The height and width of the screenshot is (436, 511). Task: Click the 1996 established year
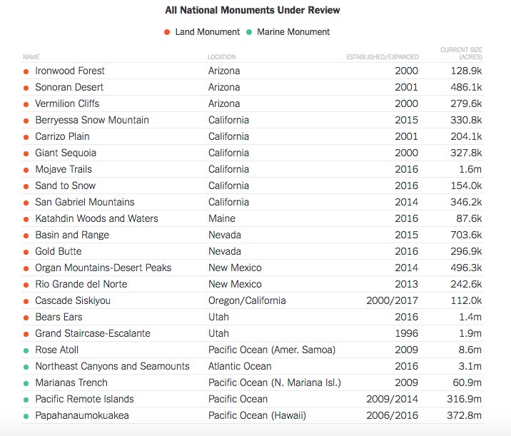(x=406, y=333)
